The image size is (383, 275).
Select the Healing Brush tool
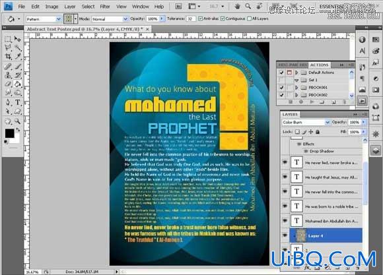click(8, 67)
